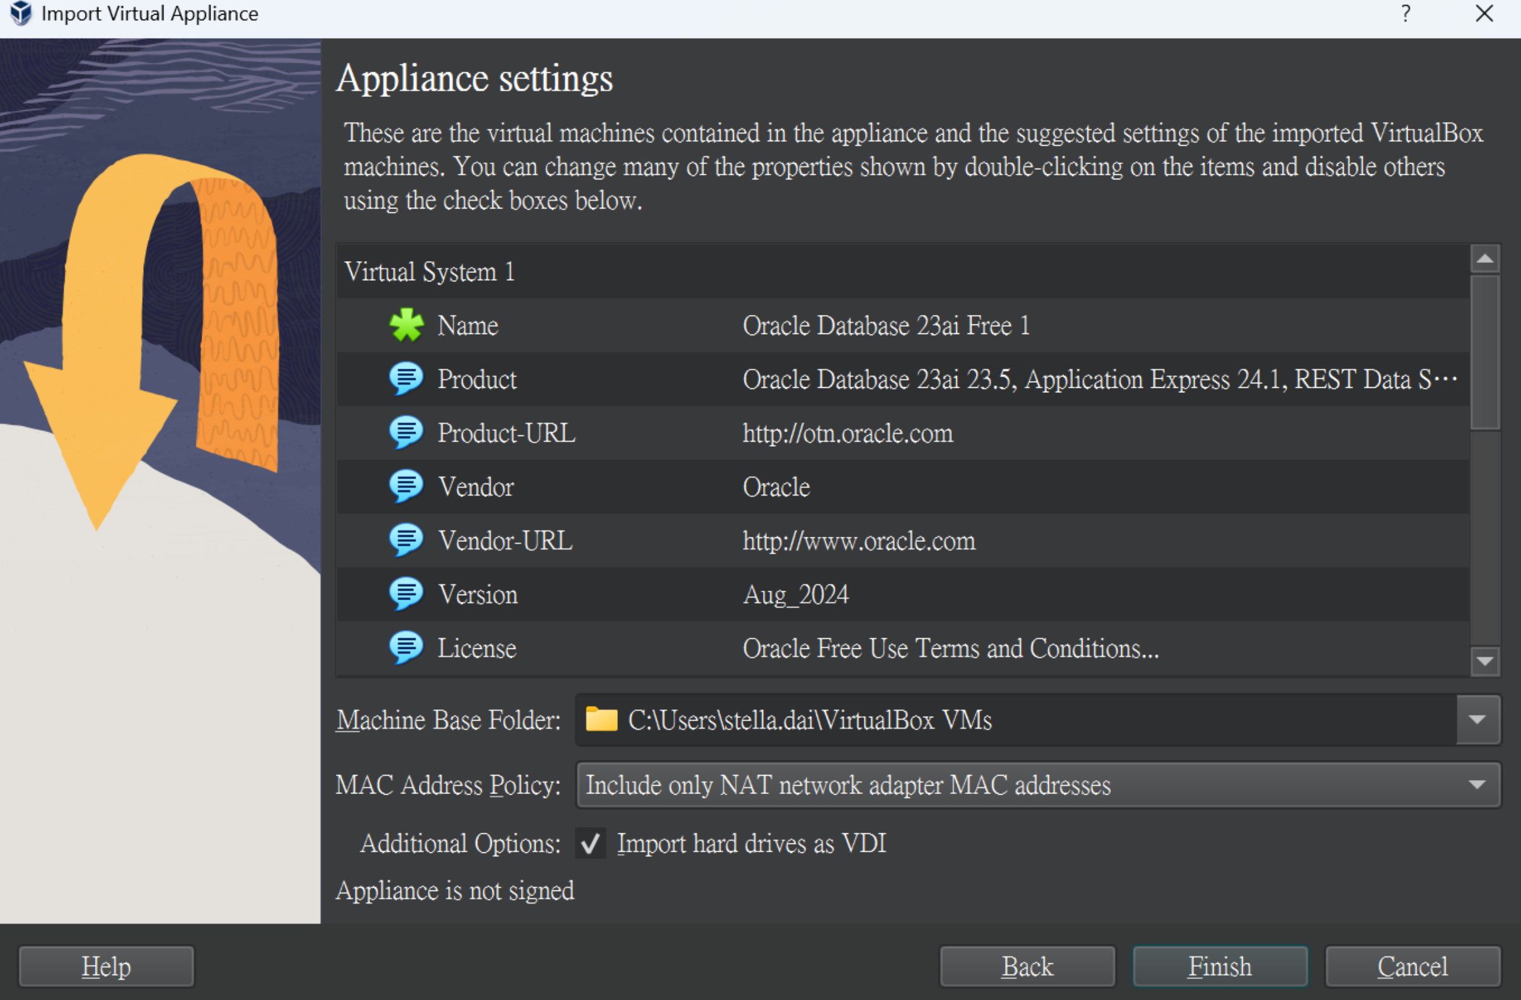Click the 'Machine Base Folder:' label
The width and height of the screenshot is (1521, 1000).
tap(449, 720)
